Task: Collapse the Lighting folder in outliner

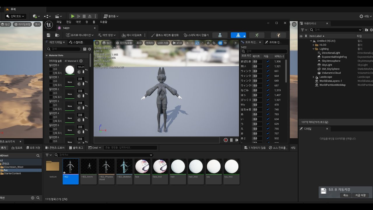Action: point(314,49)
